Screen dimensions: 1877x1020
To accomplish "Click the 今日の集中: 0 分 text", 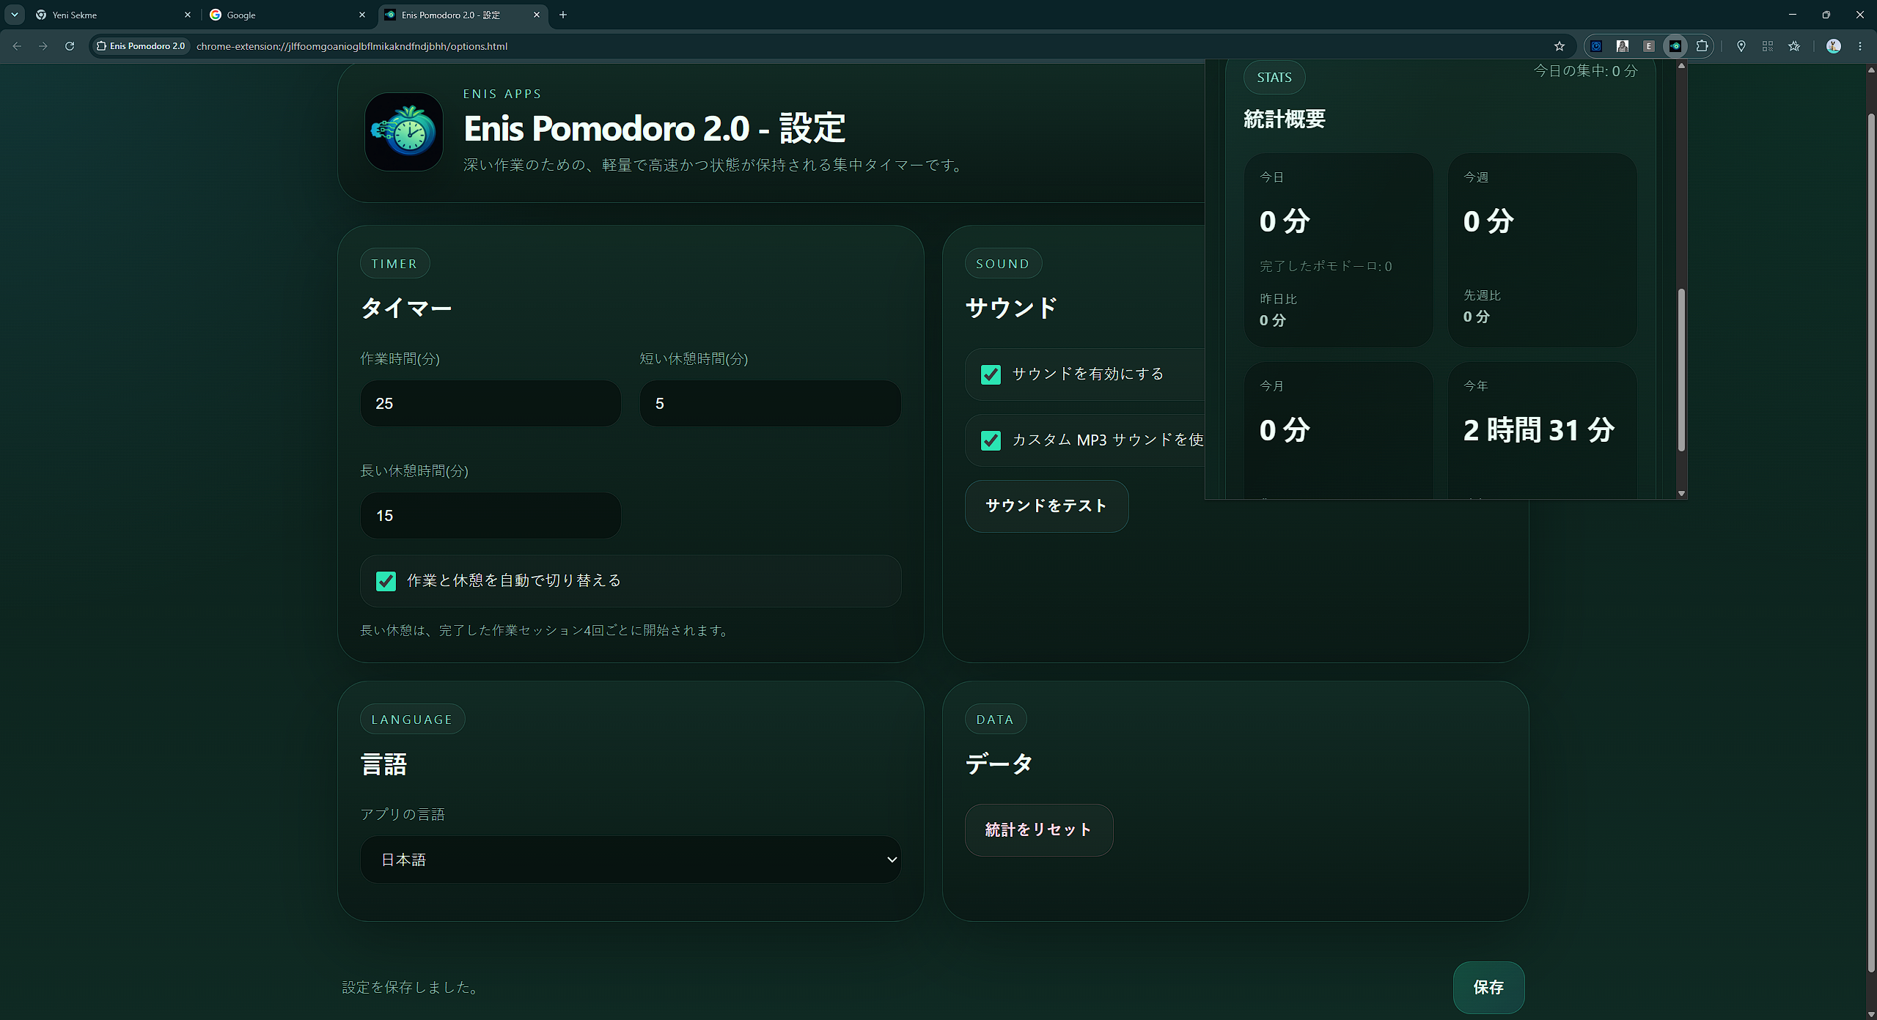I will (1585, 71).
